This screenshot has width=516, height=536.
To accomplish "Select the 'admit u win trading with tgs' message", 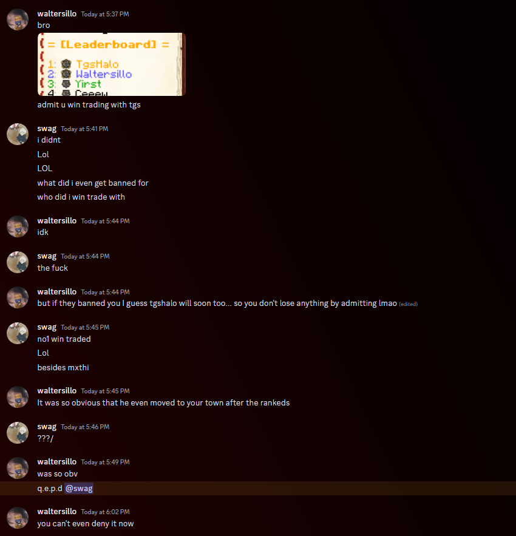I will pyautogui.click(x=89, y=104).
